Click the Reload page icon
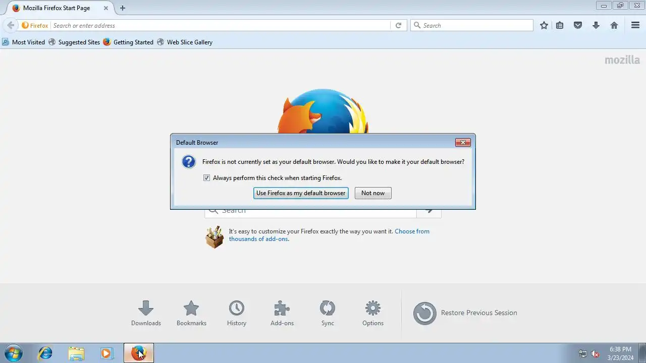Image resolution: width=646 pixels, height=363 pixels. pos(398,25)
